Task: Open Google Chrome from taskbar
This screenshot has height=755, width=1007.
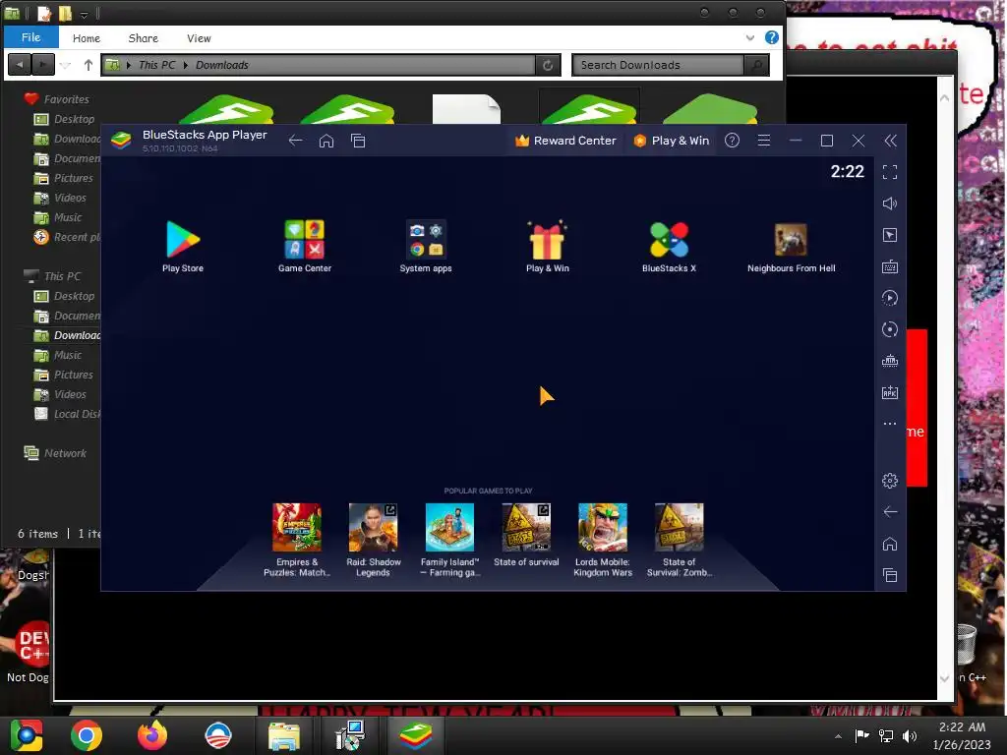Action: [x=87, y=735]
